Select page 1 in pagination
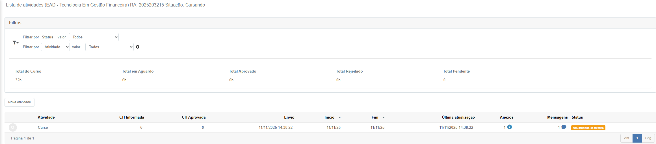Image resolution: width=656 pixels, height=144 pixels. 637,138
